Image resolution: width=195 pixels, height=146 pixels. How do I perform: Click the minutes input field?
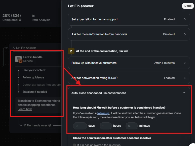[131, 126]
